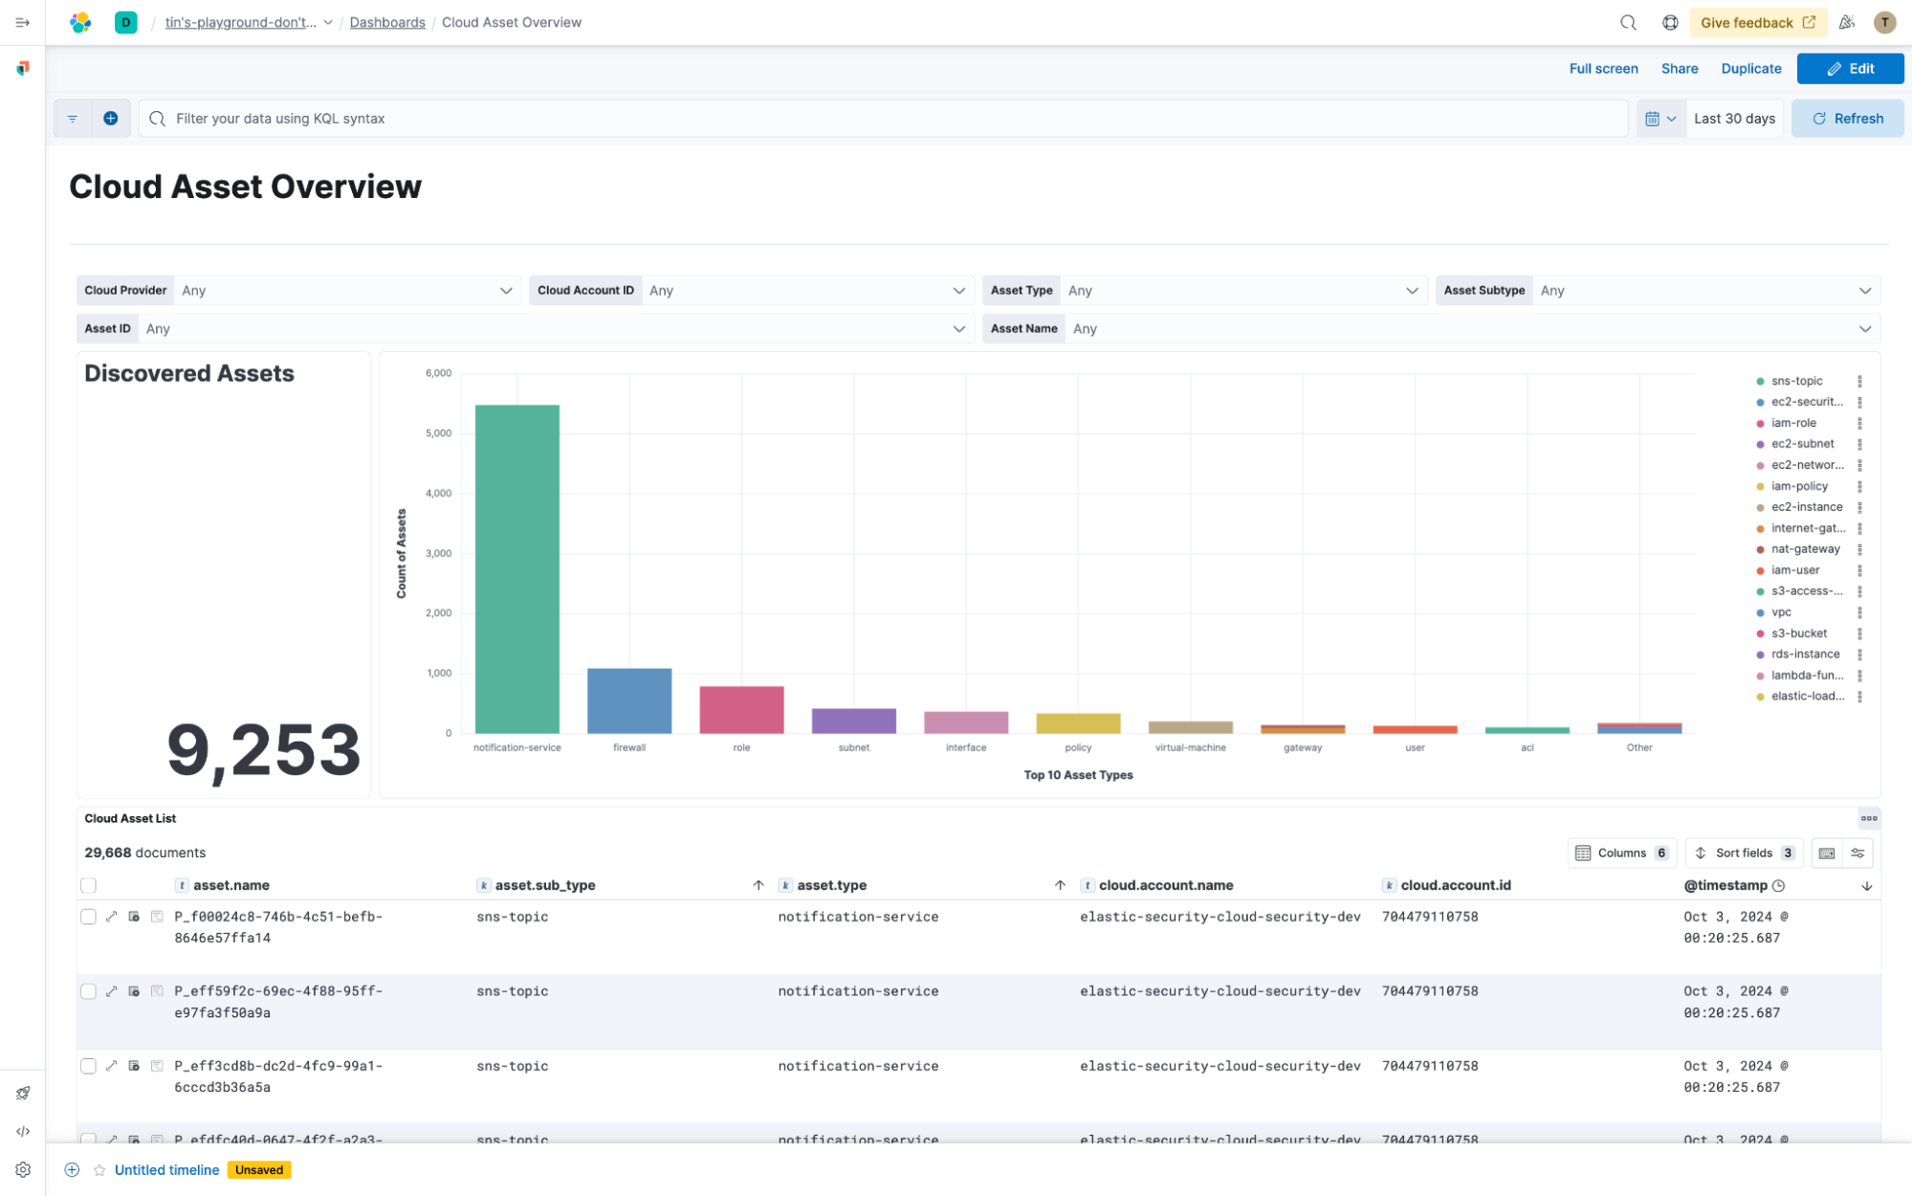Click the Share button
1912x1197 pixels.
click(1680, 68)
